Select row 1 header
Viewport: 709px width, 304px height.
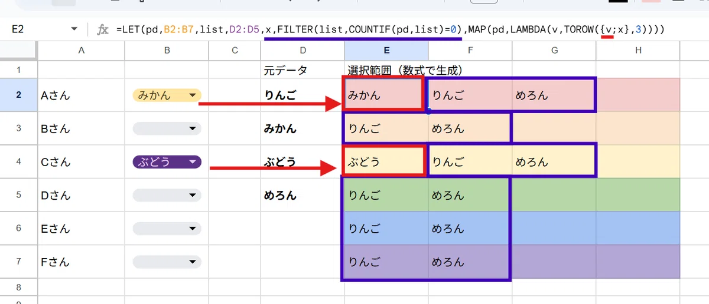coord(18,70)
